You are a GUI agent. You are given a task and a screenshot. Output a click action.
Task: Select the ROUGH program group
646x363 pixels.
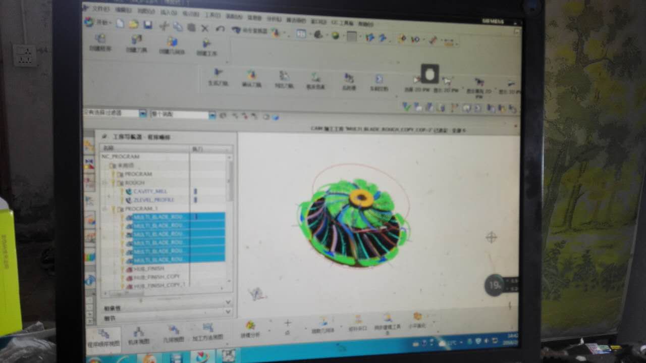click(x=135, y=182)
